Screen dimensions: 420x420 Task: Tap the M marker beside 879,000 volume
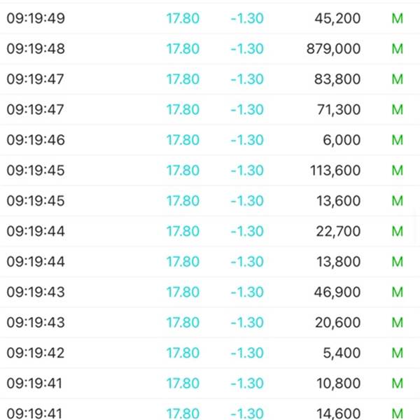pyautogui.click(x=397, y=49)
